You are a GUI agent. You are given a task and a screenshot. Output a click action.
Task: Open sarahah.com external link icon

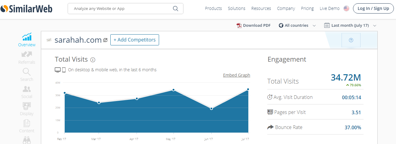[105, 40]
